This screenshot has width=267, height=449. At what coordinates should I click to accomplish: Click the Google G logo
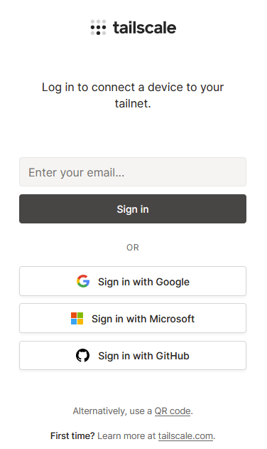click(83, 281)
